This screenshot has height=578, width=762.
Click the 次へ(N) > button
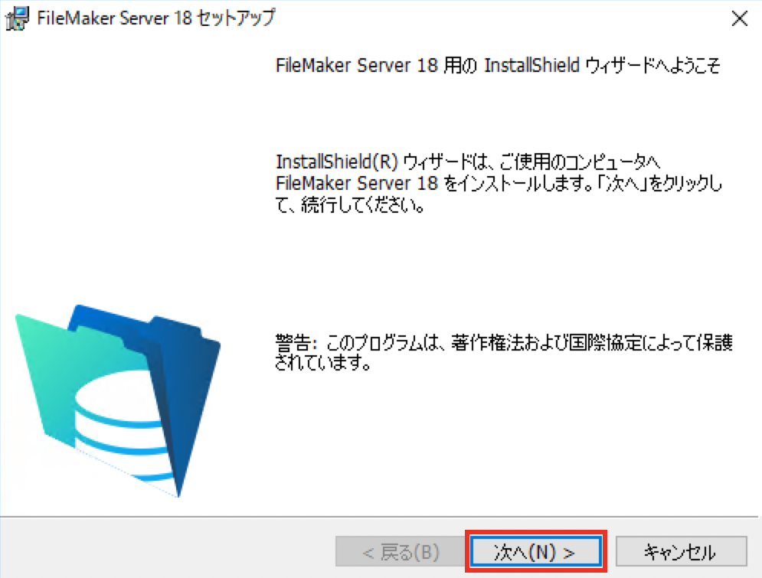coord(535,551)
